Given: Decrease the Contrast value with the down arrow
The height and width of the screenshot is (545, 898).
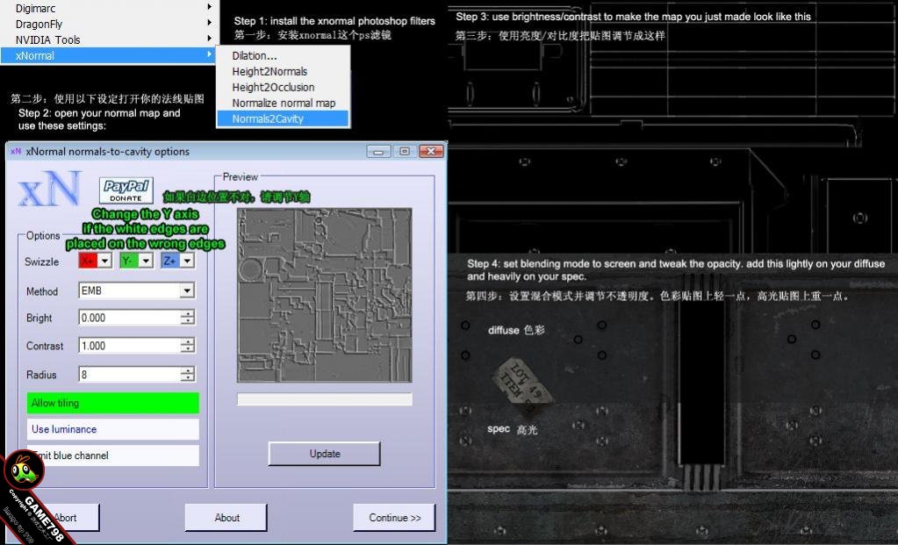Looking at the screenshot, I should 188,350.
